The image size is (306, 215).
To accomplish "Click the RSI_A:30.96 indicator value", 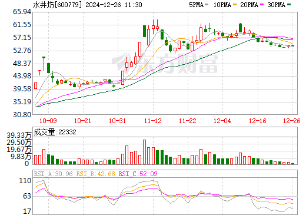I will coord(53,174).
